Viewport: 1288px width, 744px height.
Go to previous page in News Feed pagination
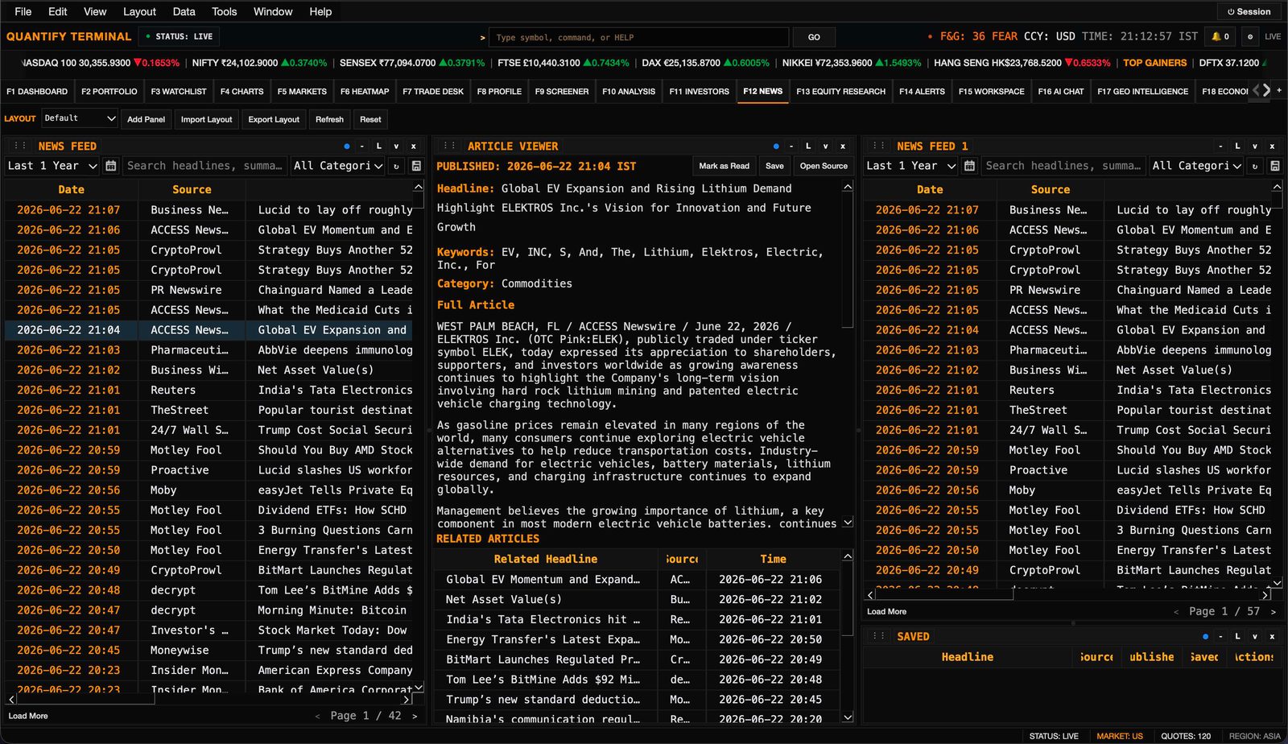[317, 716]
